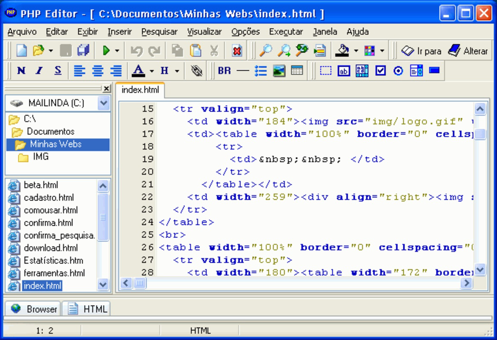Screen dimensions: 497x340
Task: Open the Inserir menu
Action: [x=119, y=32]
